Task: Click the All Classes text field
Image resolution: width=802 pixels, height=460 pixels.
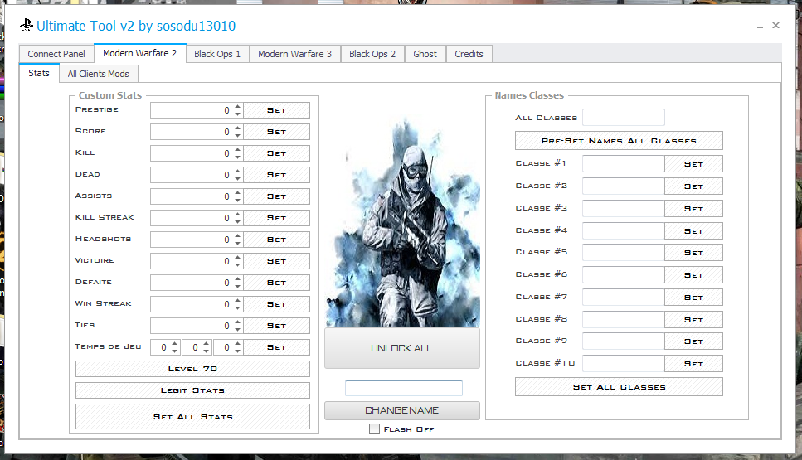Action: click(624, 117)
